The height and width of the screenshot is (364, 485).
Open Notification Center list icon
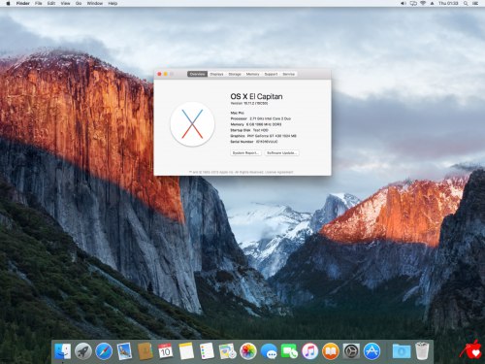tap(475, 3)
